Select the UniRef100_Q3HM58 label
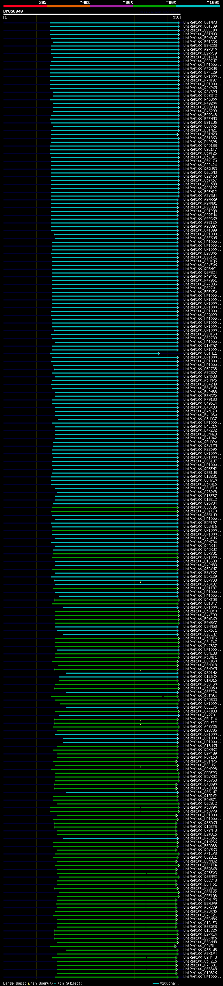Image resolution: width=223 pixels, height=986 pixels. point(200,626)
